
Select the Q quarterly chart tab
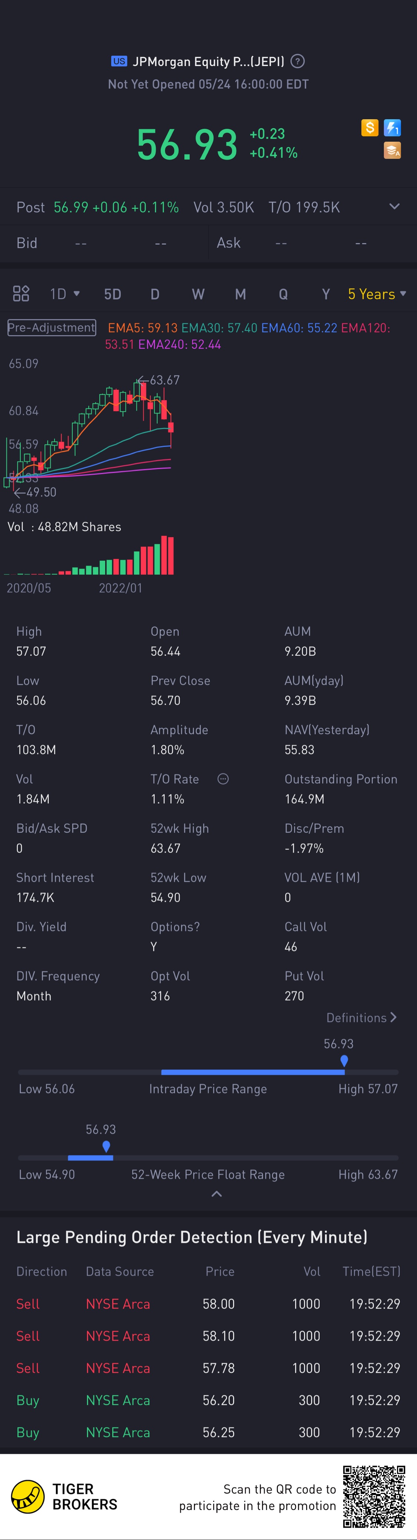283,294
